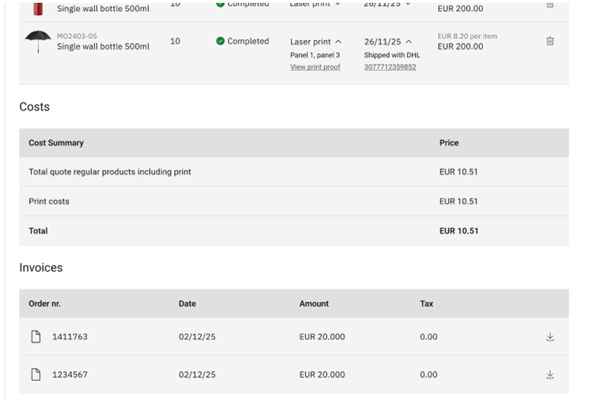The width and height of the screenshot is (590, 399).
Task: Click document icon beside invoice 1411763
Action: (x=36, y=337)
